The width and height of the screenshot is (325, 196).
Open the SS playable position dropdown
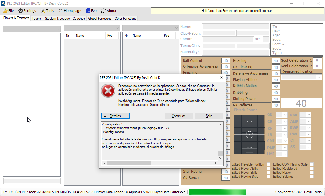pos(305,147)
